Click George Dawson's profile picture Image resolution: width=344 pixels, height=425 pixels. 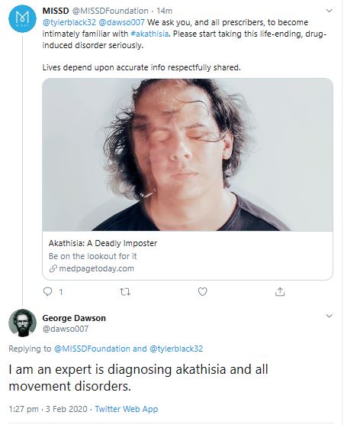point(22,323)
